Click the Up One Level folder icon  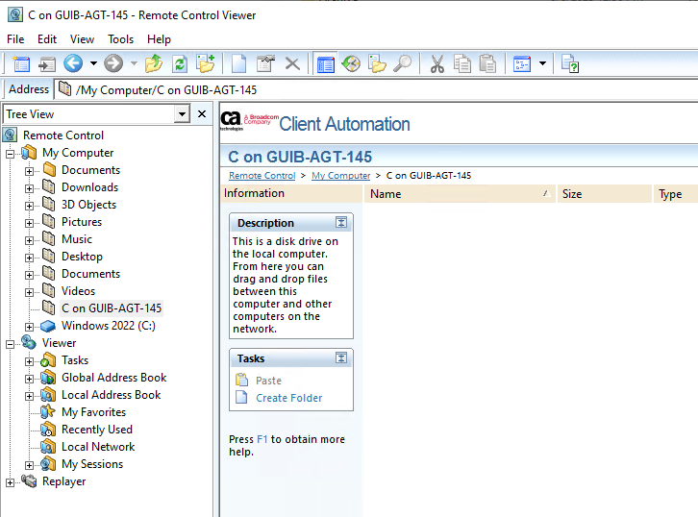click(x=154, y=64)
